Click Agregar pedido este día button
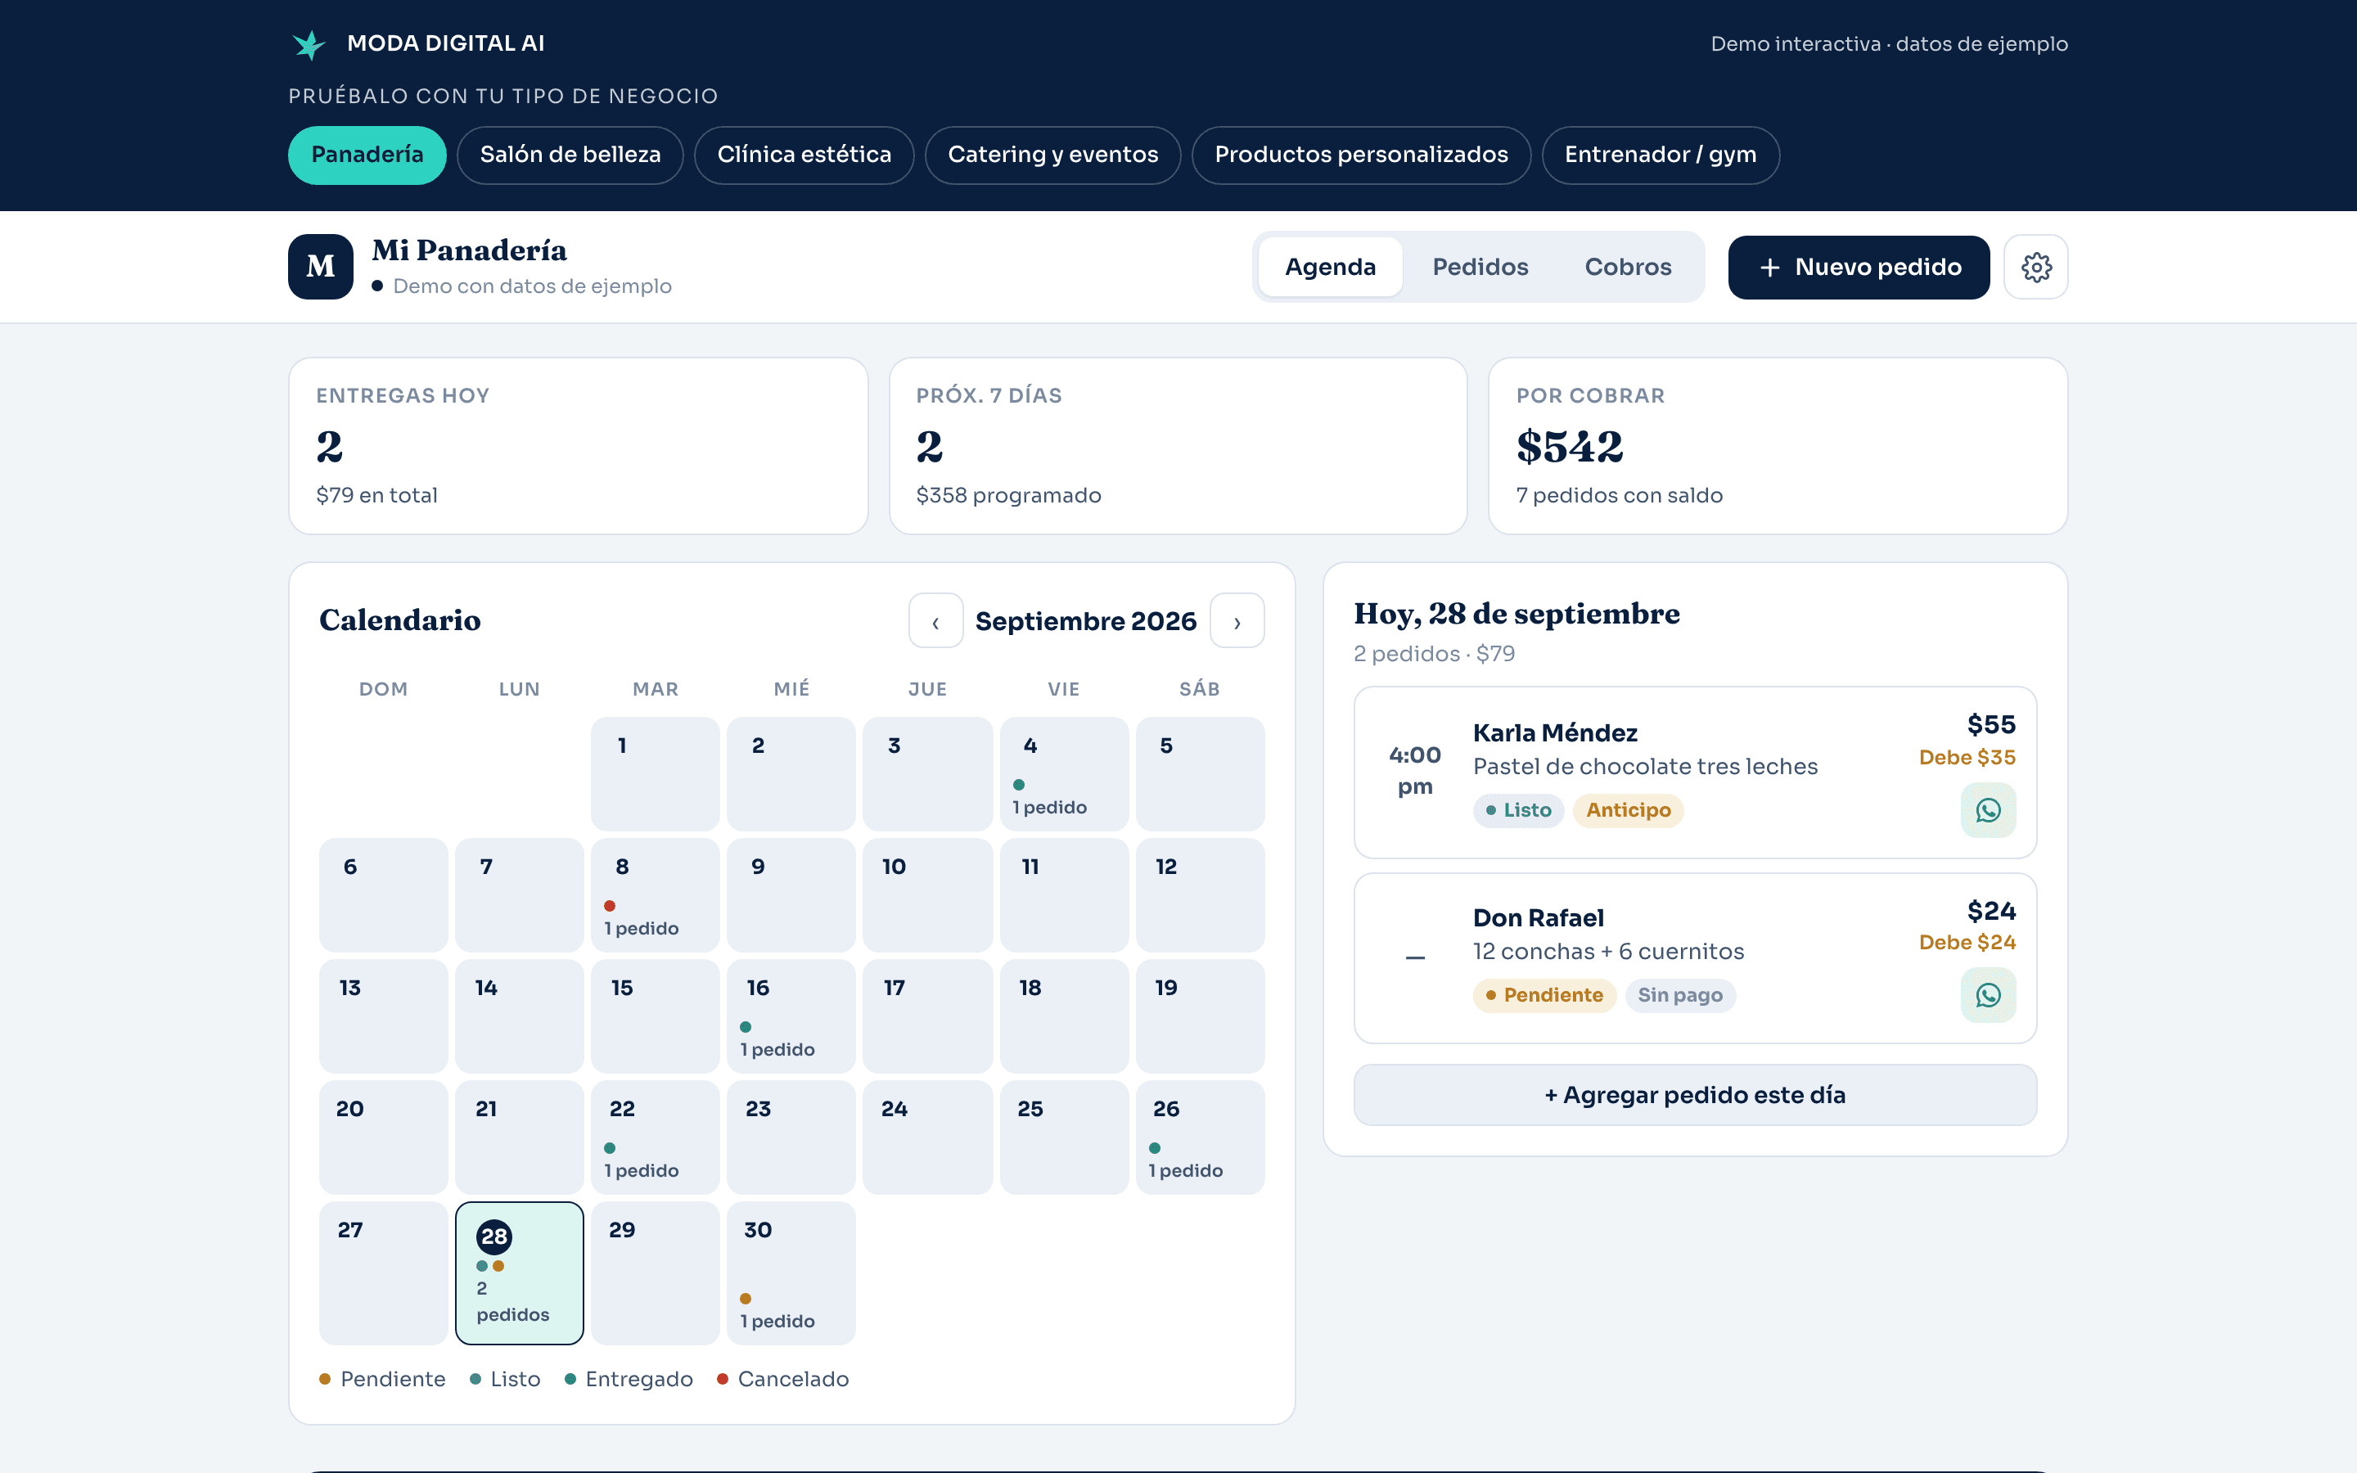The height and width of the screenshot is (1473, 2357). (1695, 1095)
